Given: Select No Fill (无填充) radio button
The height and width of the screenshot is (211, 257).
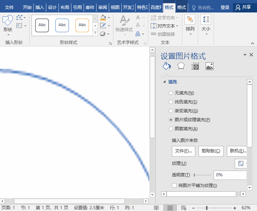Looking at the screenshot, I should (x=171, y=93).
